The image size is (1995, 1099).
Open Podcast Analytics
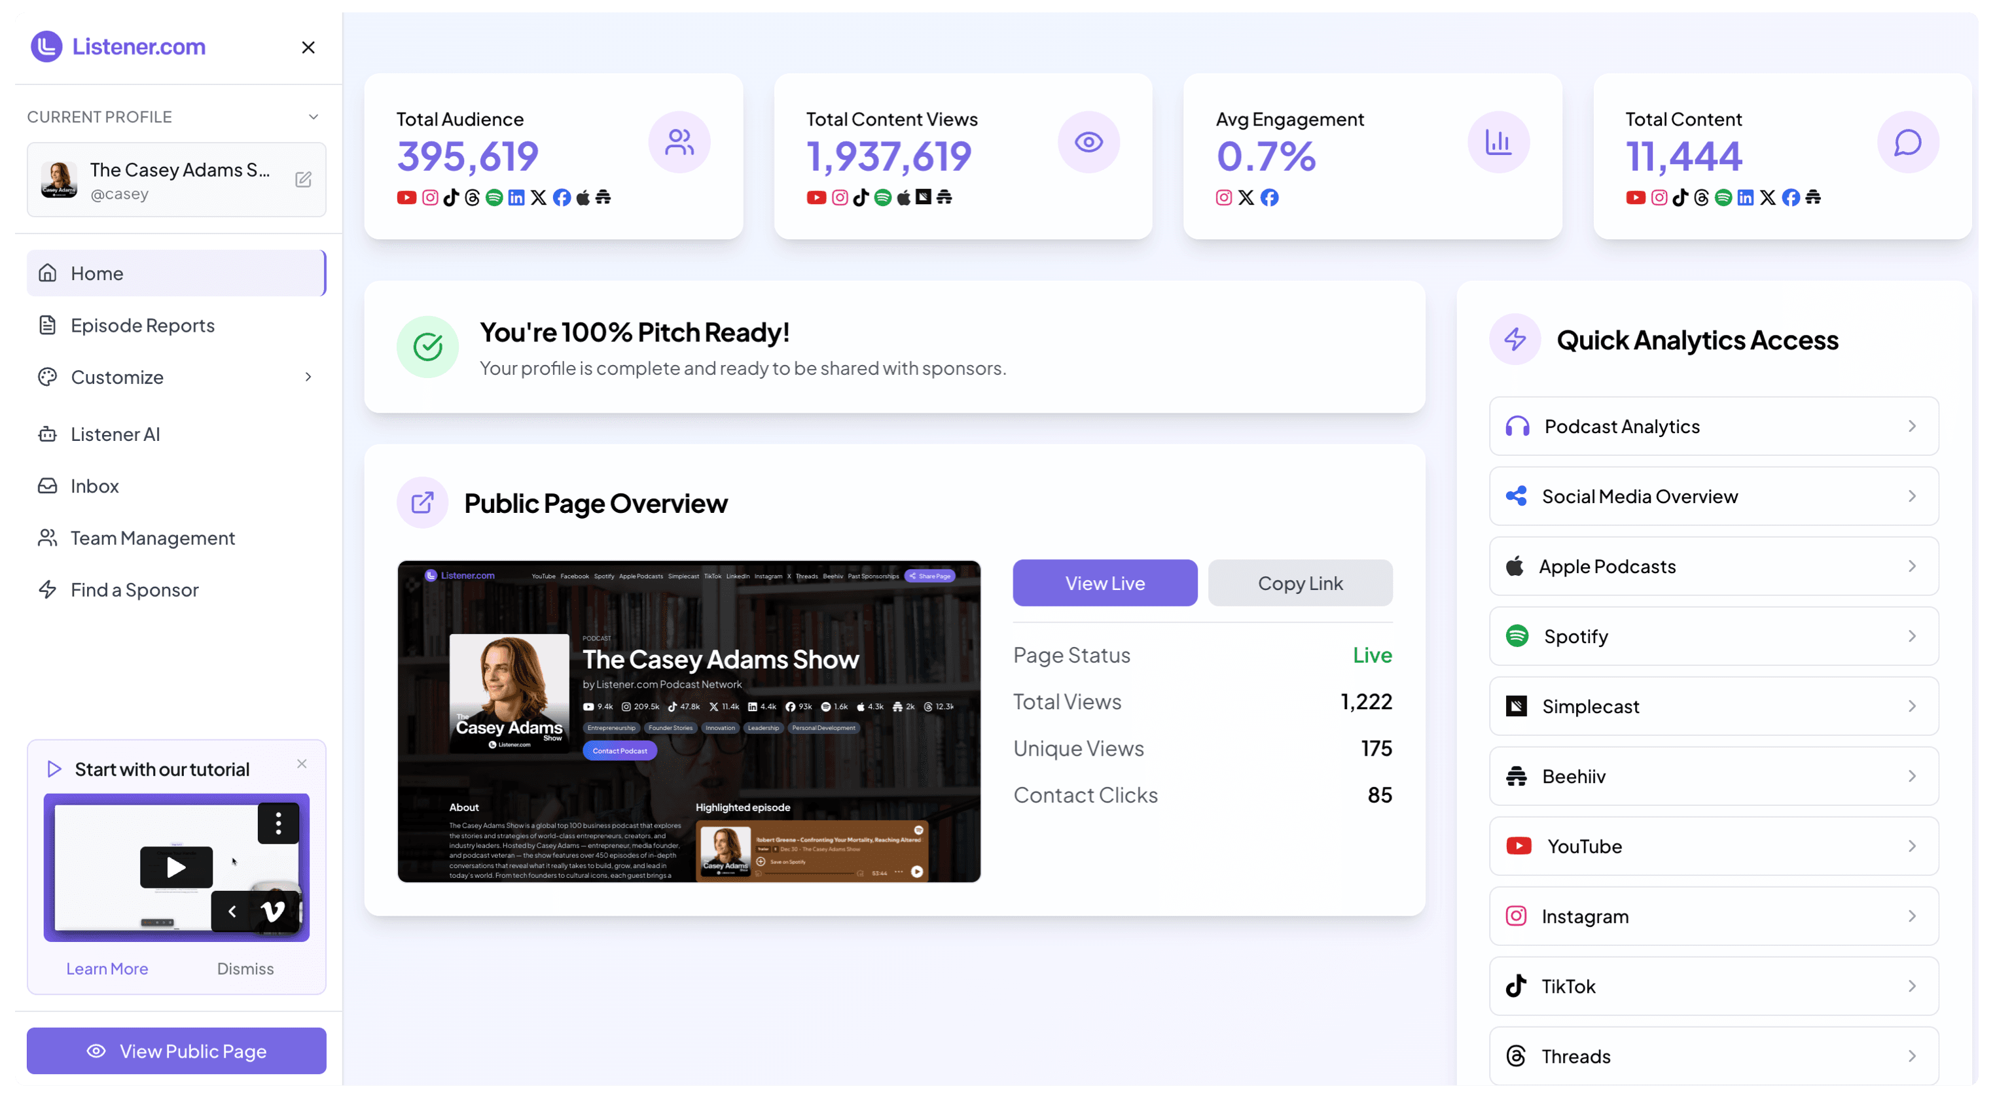click(1714, 427)
